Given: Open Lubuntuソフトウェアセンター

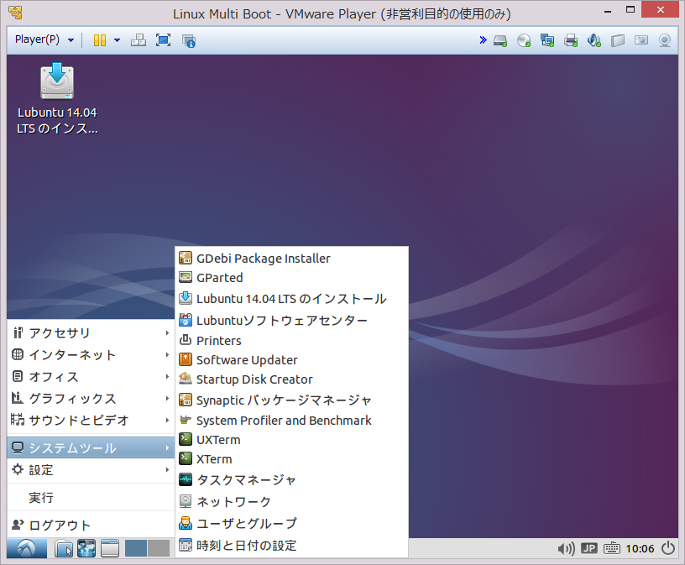Looking at the screenshot, I should (x=291, y=321).
